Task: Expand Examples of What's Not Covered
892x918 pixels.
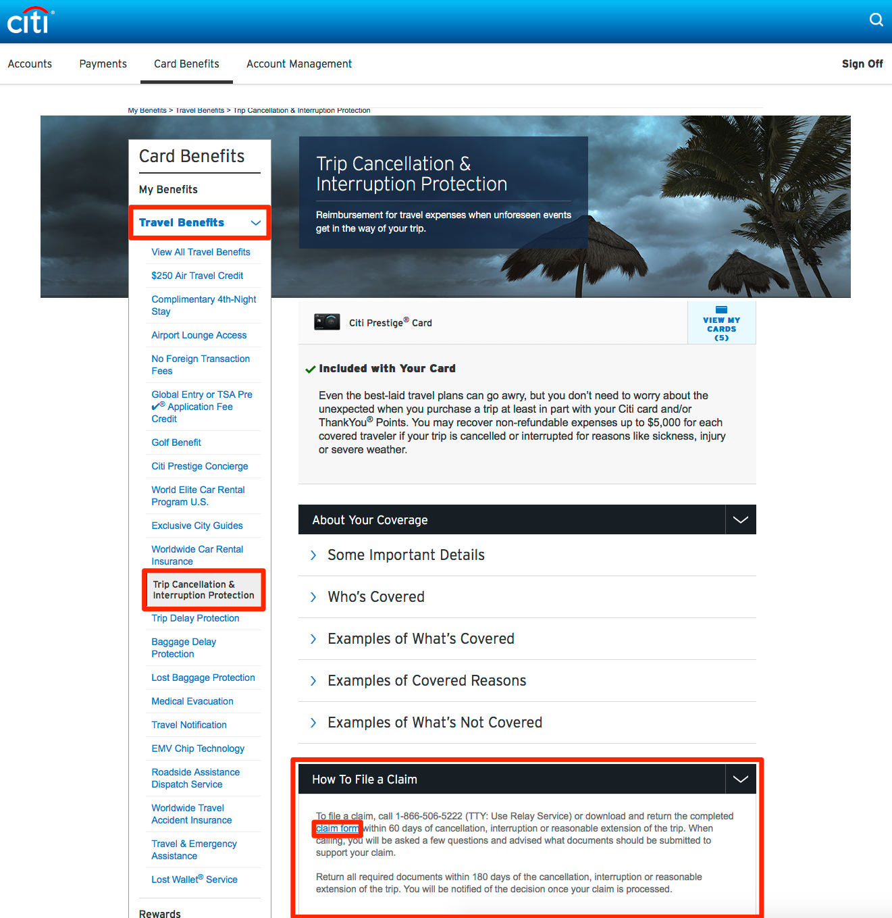Action: [434, 723]
